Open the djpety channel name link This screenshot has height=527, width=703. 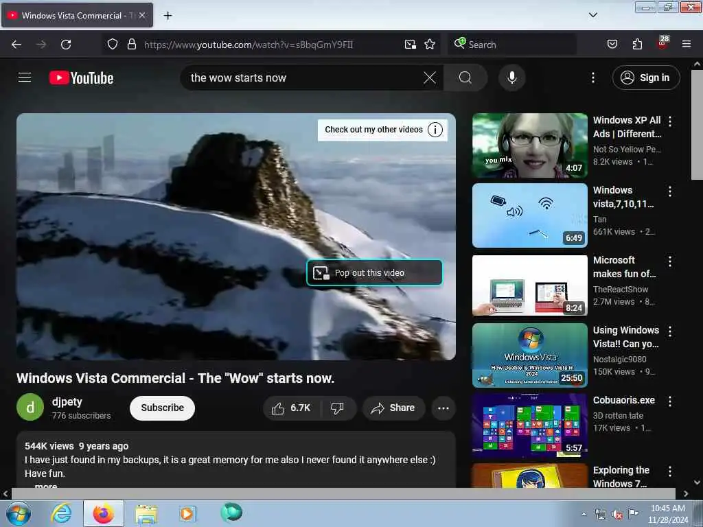[x=67, y=401]
